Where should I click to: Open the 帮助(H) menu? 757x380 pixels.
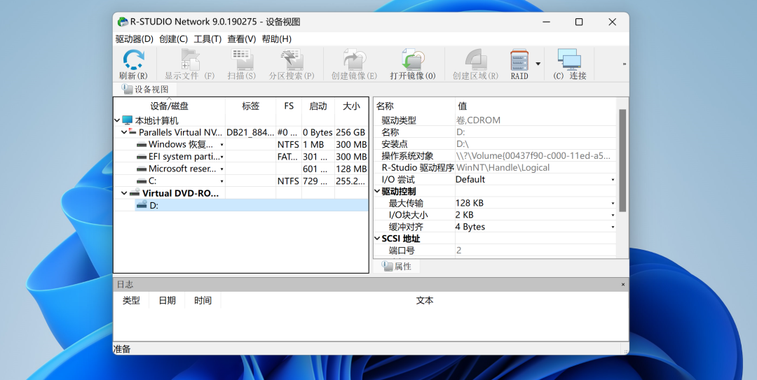coord(277,39)
